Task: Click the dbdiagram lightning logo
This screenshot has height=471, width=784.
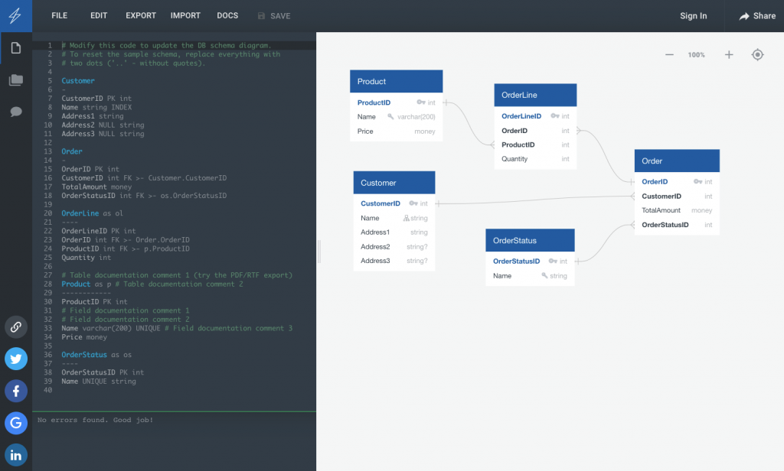Action: [15, 15]
